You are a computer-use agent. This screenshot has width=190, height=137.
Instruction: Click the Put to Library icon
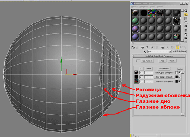point(162,47)
